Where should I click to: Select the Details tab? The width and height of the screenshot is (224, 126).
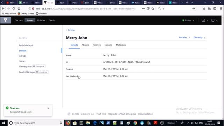pos(74,45)
